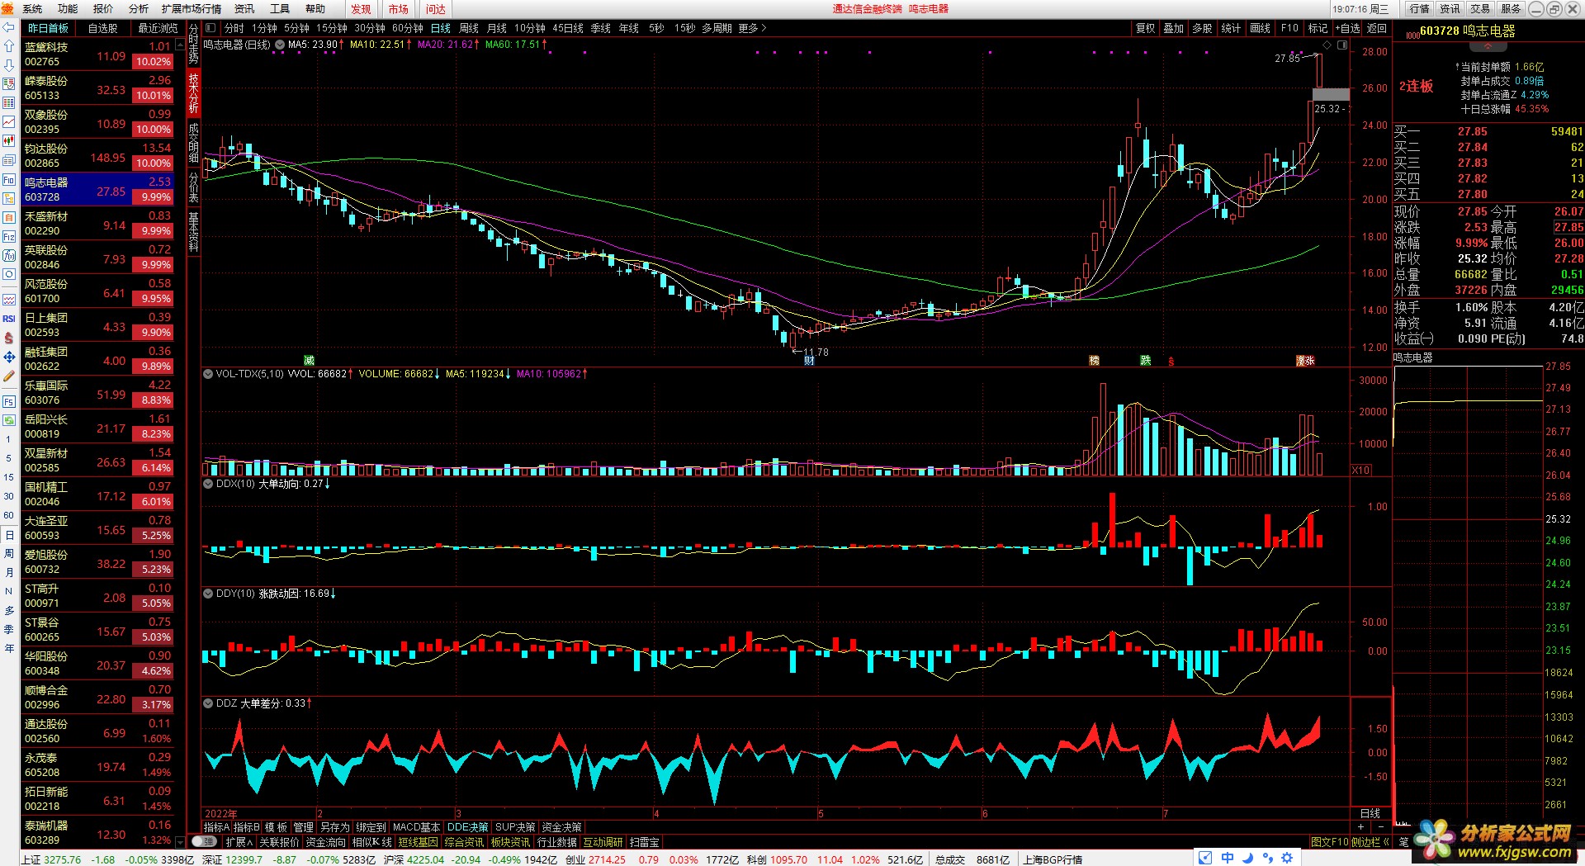Select the pencil drawing tool icon
This screenshot has height=866, width=1585.
[x=9, y=376]
